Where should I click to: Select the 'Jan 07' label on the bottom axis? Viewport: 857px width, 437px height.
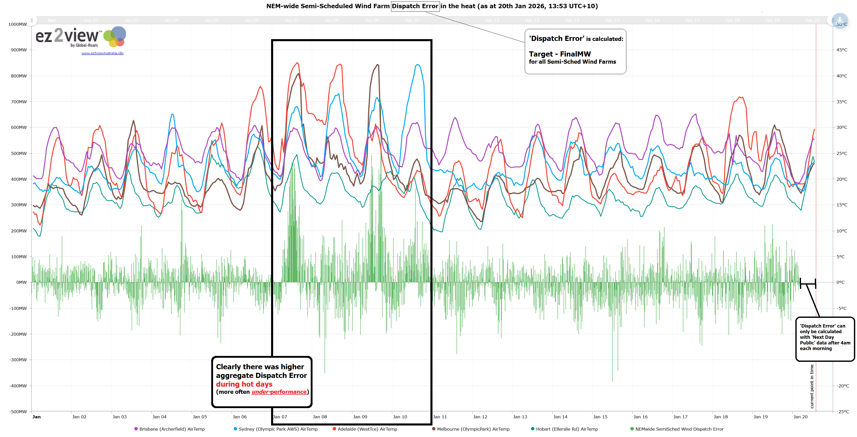[x=280, y=417]
